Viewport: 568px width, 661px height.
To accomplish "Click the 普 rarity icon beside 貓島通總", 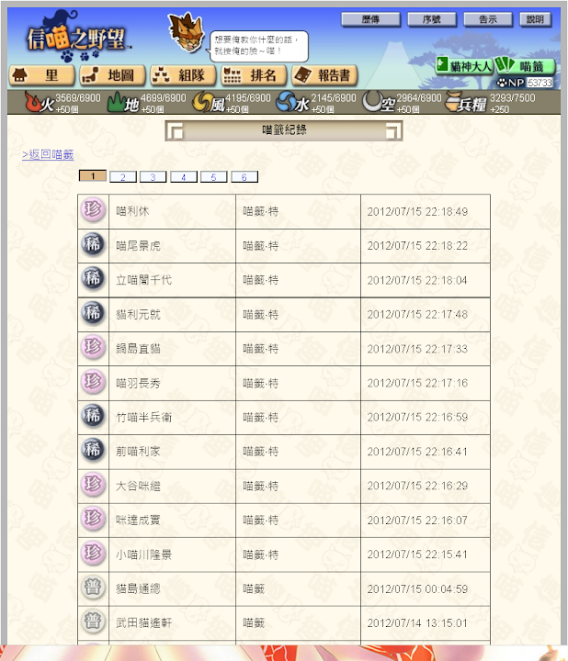I will [93, 588].
